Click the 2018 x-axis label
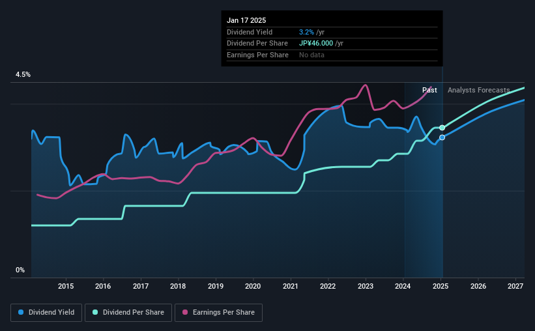535x331 pixels. [x=178, y=286]
